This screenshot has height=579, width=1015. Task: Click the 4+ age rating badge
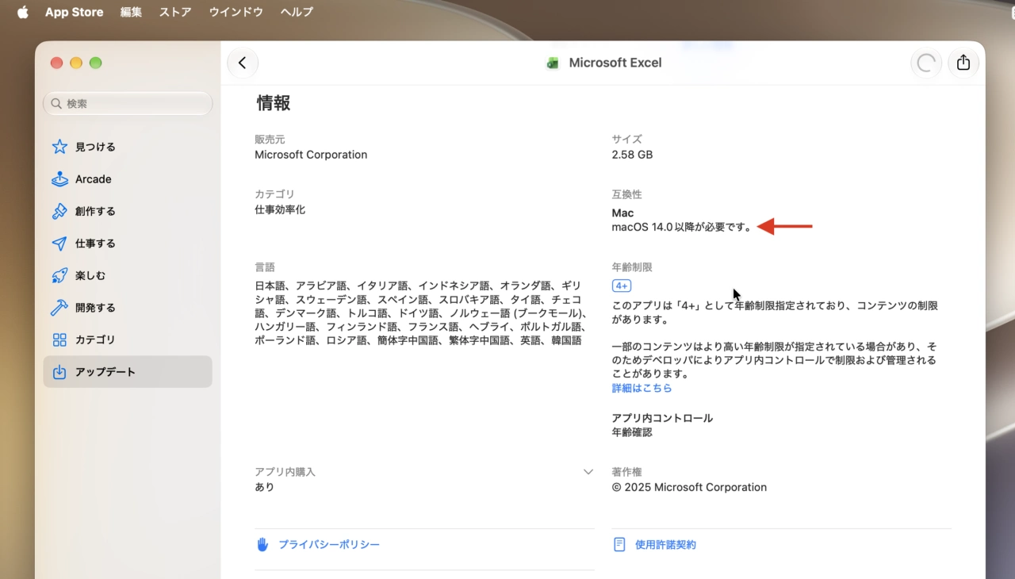pyautogui.click(x=622, y=286)
